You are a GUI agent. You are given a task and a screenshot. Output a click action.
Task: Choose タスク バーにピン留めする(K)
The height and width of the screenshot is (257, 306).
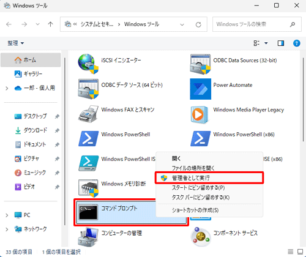(209, 198)
